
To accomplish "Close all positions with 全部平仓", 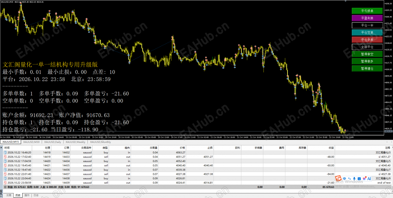I will pyautogui.click(x=367, y=47).
